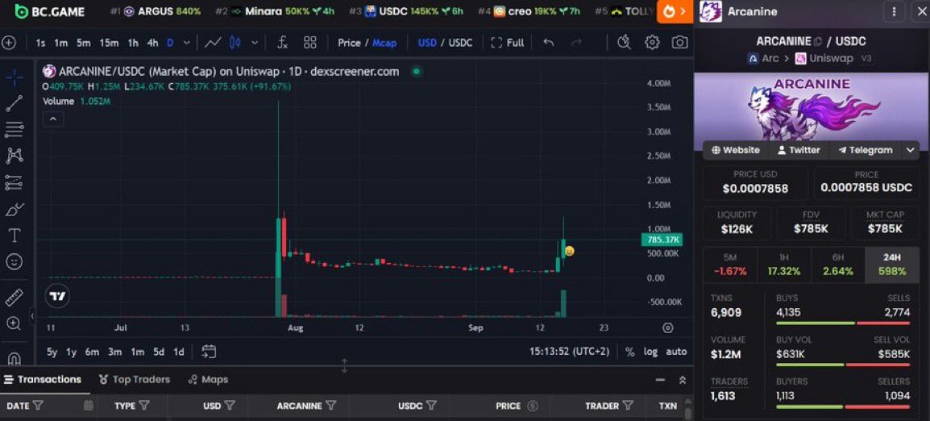The width and height of the screenshot is (930, 421).
Task: Open the Arcanine Website link
Action: 736,150
